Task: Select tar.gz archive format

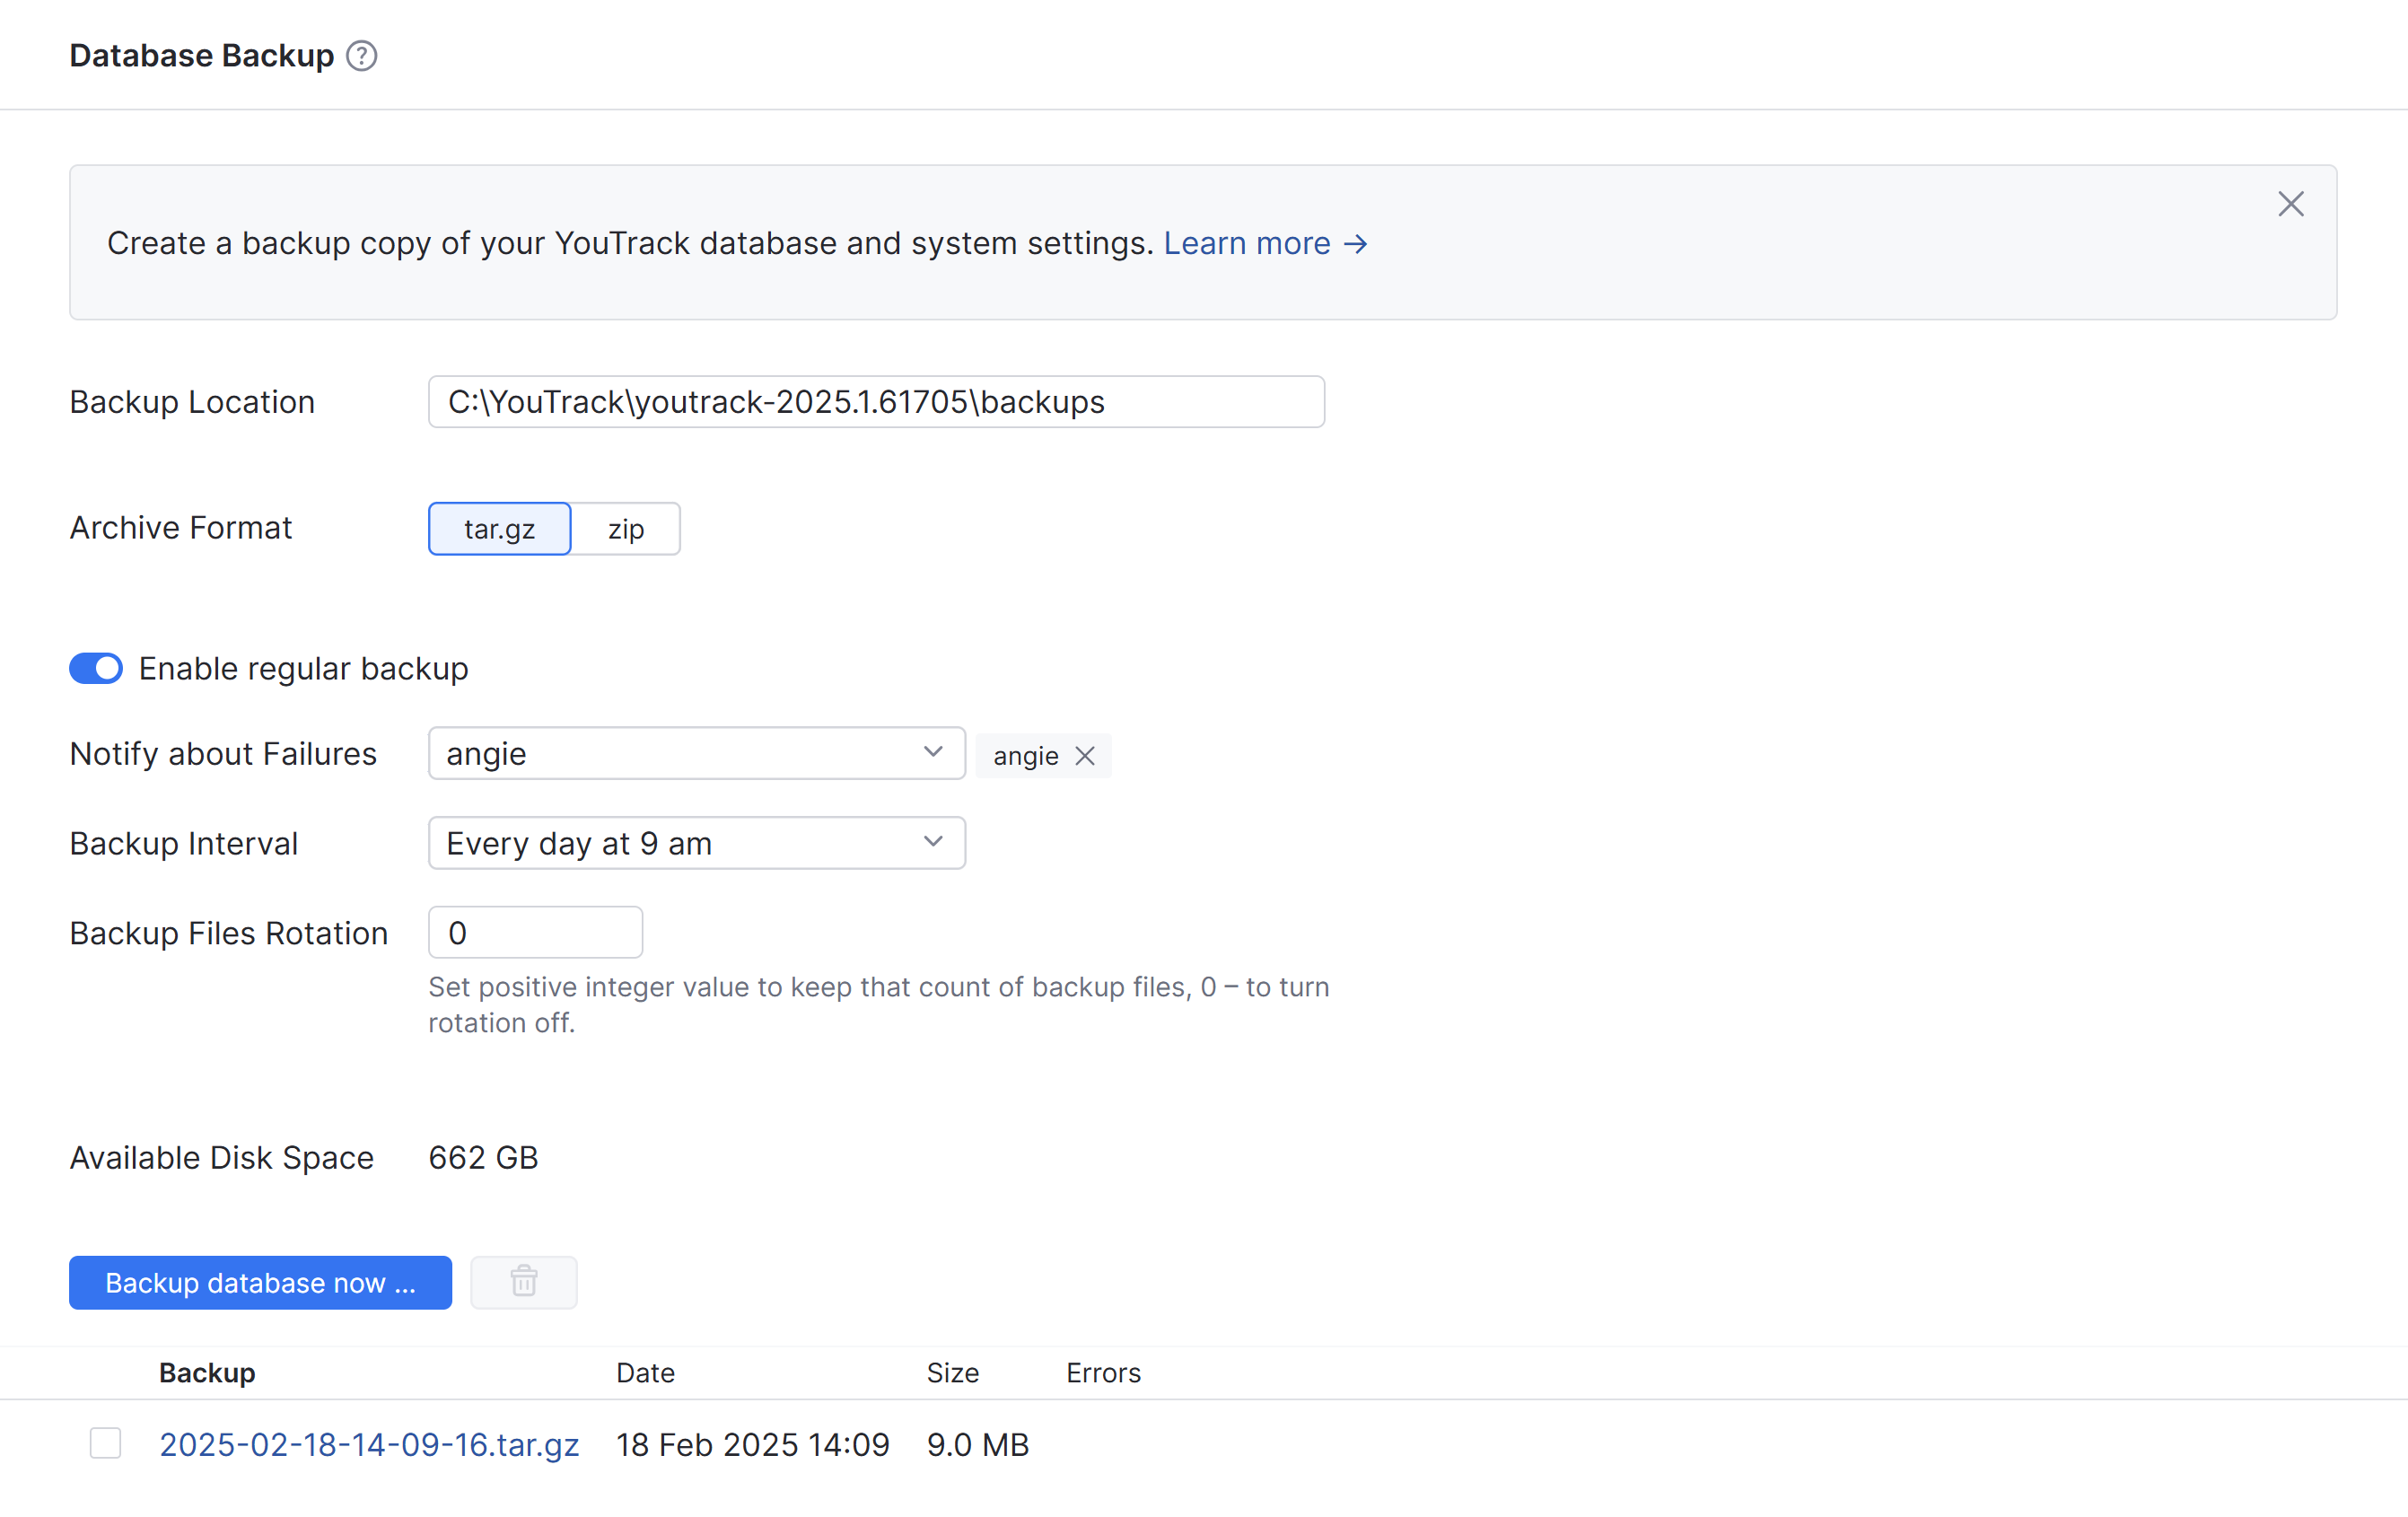Action: (499, 529)
